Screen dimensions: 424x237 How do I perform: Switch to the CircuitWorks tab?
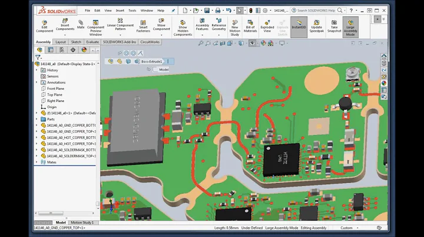tap(150, 42)
